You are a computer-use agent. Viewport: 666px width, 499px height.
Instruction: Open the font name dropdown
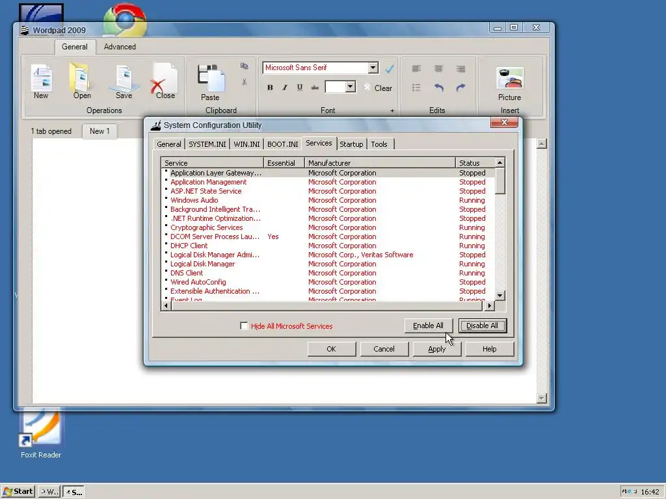click(x=373, y=68)
